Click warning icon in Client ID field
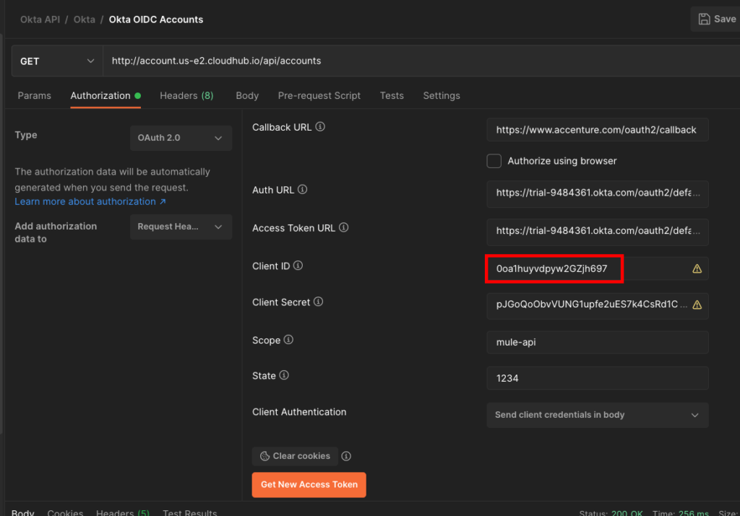The image size is (740, 516). [697, 268]
